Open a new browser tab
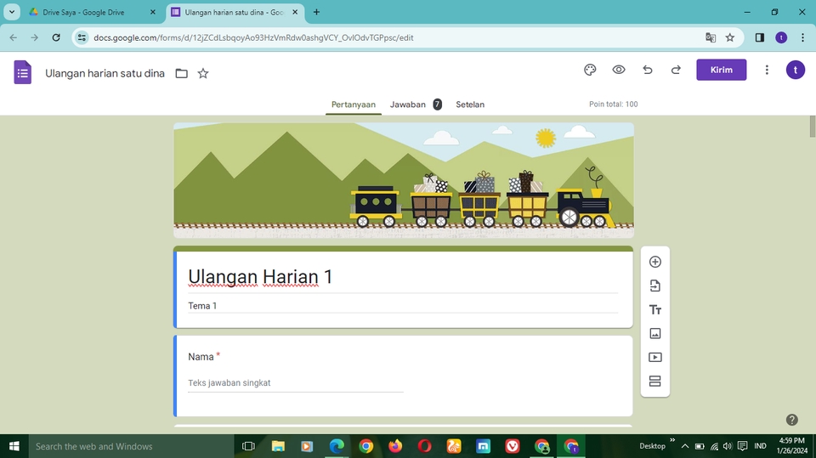 (x=316, y=12)
